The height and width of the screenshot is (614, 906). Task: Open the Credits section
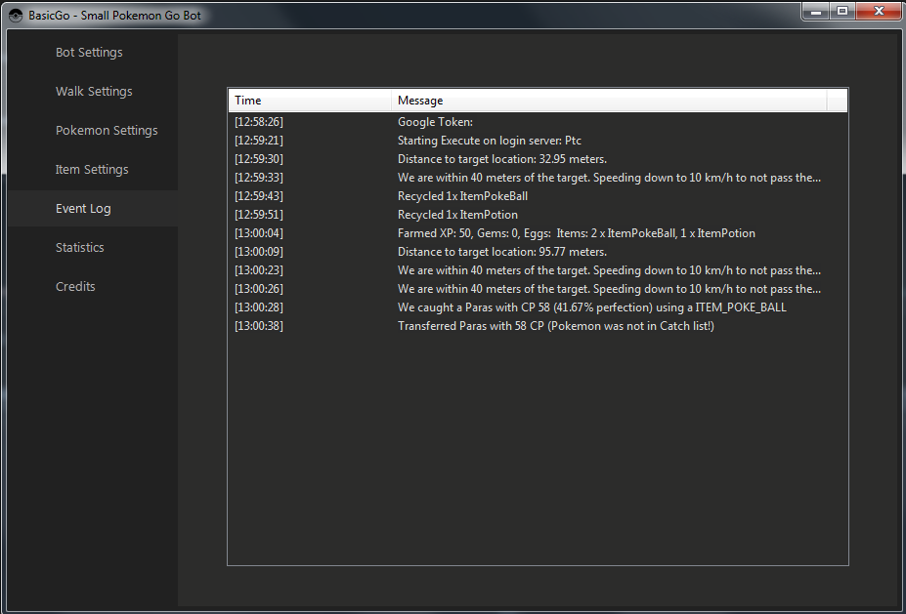tap(75, 287)
